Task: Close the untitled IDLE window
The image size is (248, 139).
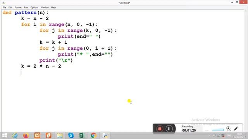Action: tap(244, 2)
